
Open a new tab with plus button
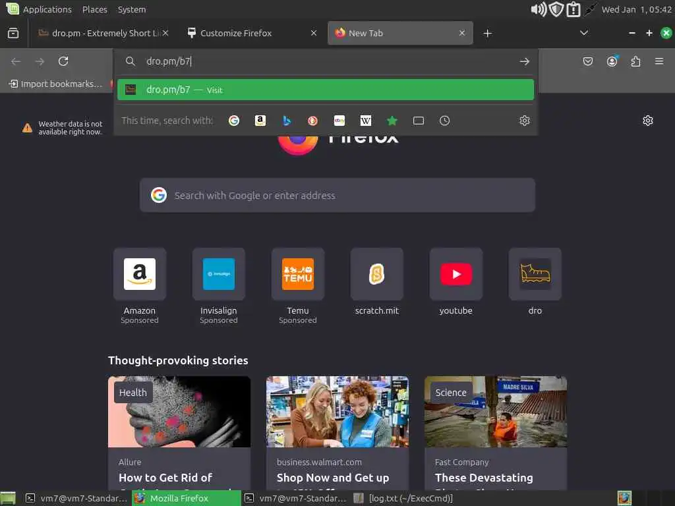(487, 33)
